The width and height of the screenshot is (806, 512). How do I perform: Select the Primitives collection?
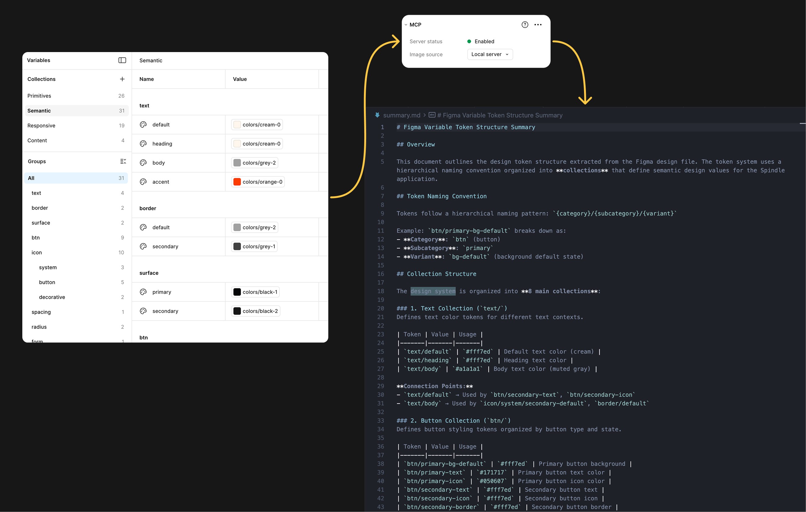coord(39,95)
